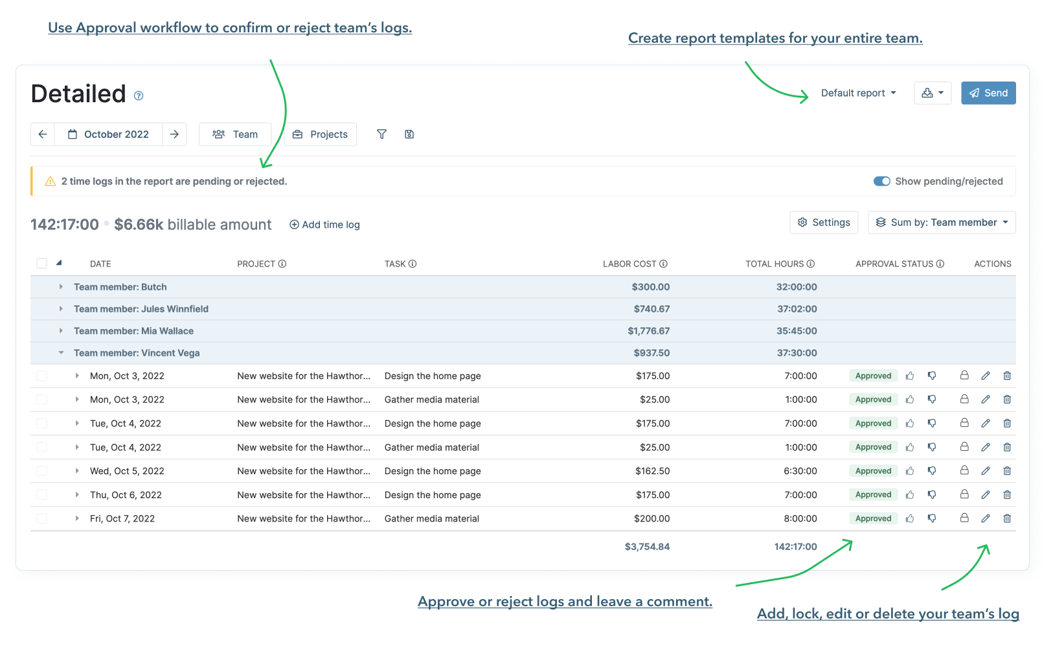1053x647 pixels.
Task: Open the Team filter
Action: tap(235, 134)
